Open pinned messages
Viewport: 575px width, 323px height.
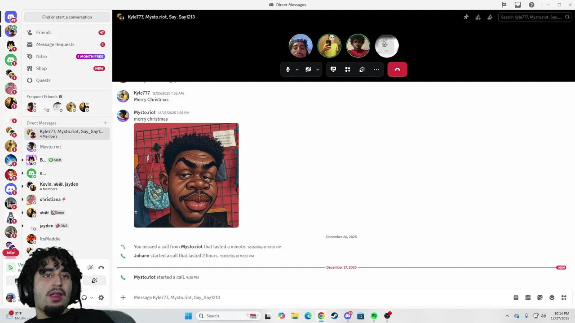[x=466, y=17]
